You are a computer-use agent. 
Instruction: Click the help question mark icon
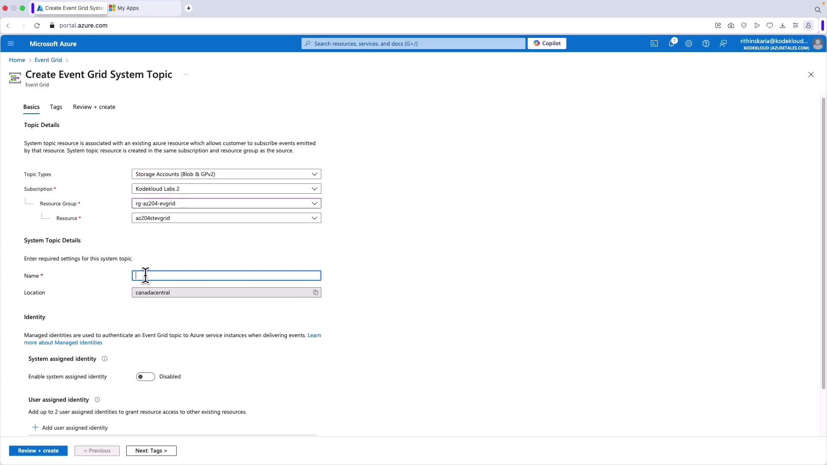point(706,43)
